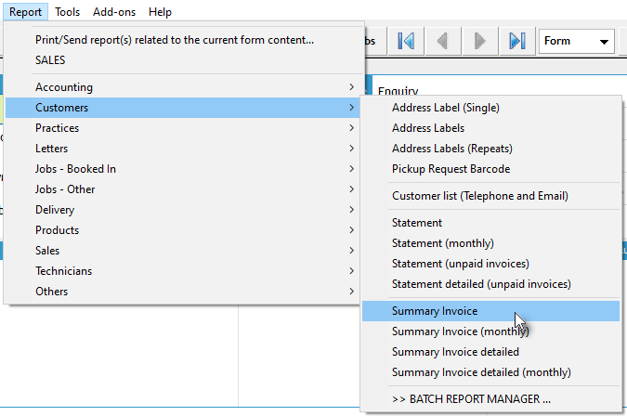
Task: Choose the SALES report entry
Action: tap(50, 60)
